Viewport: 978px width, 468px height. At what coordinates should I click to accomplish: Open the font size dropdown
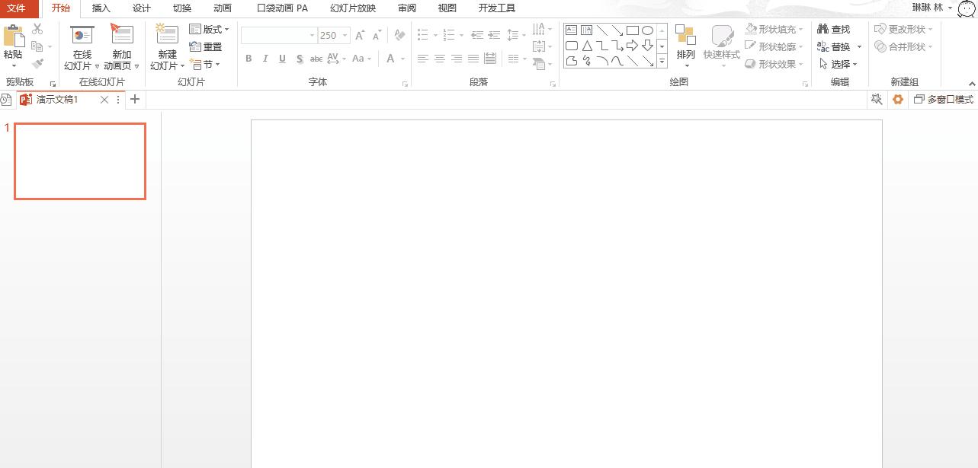pos(344,35)
